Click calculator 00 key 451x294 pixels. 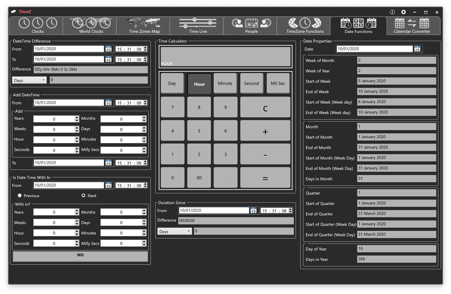[199, 177]
